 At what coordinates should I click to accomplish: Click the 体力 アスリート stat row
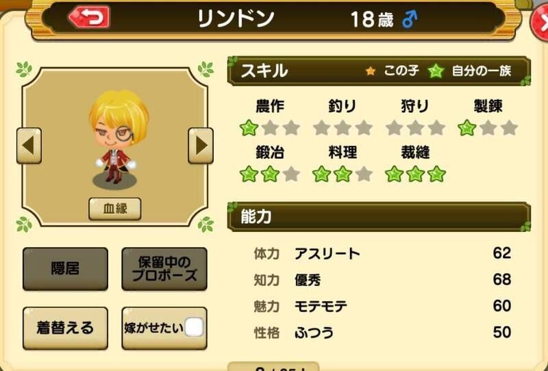click(x=382, y=253)
